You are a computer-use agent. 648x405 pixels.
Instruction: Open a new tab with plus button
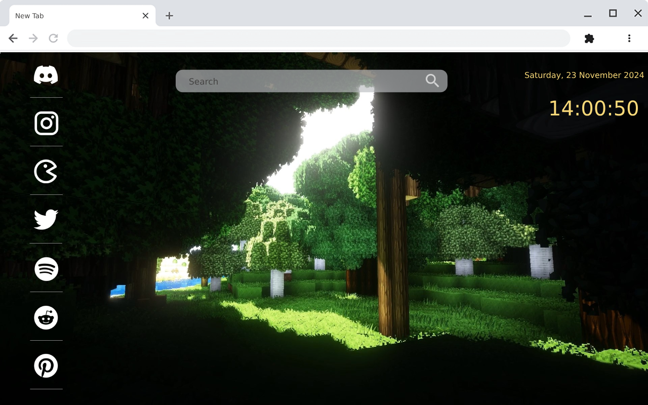pos(169,16)
